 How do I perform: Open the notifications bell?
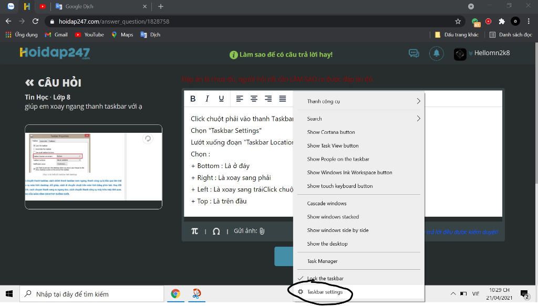click(437, 54)
